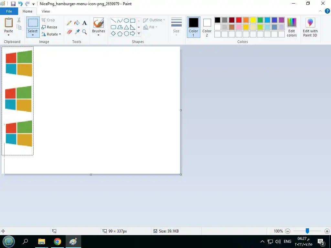Choose the Curve shape
Screen dimensions: 331x248
120,21
